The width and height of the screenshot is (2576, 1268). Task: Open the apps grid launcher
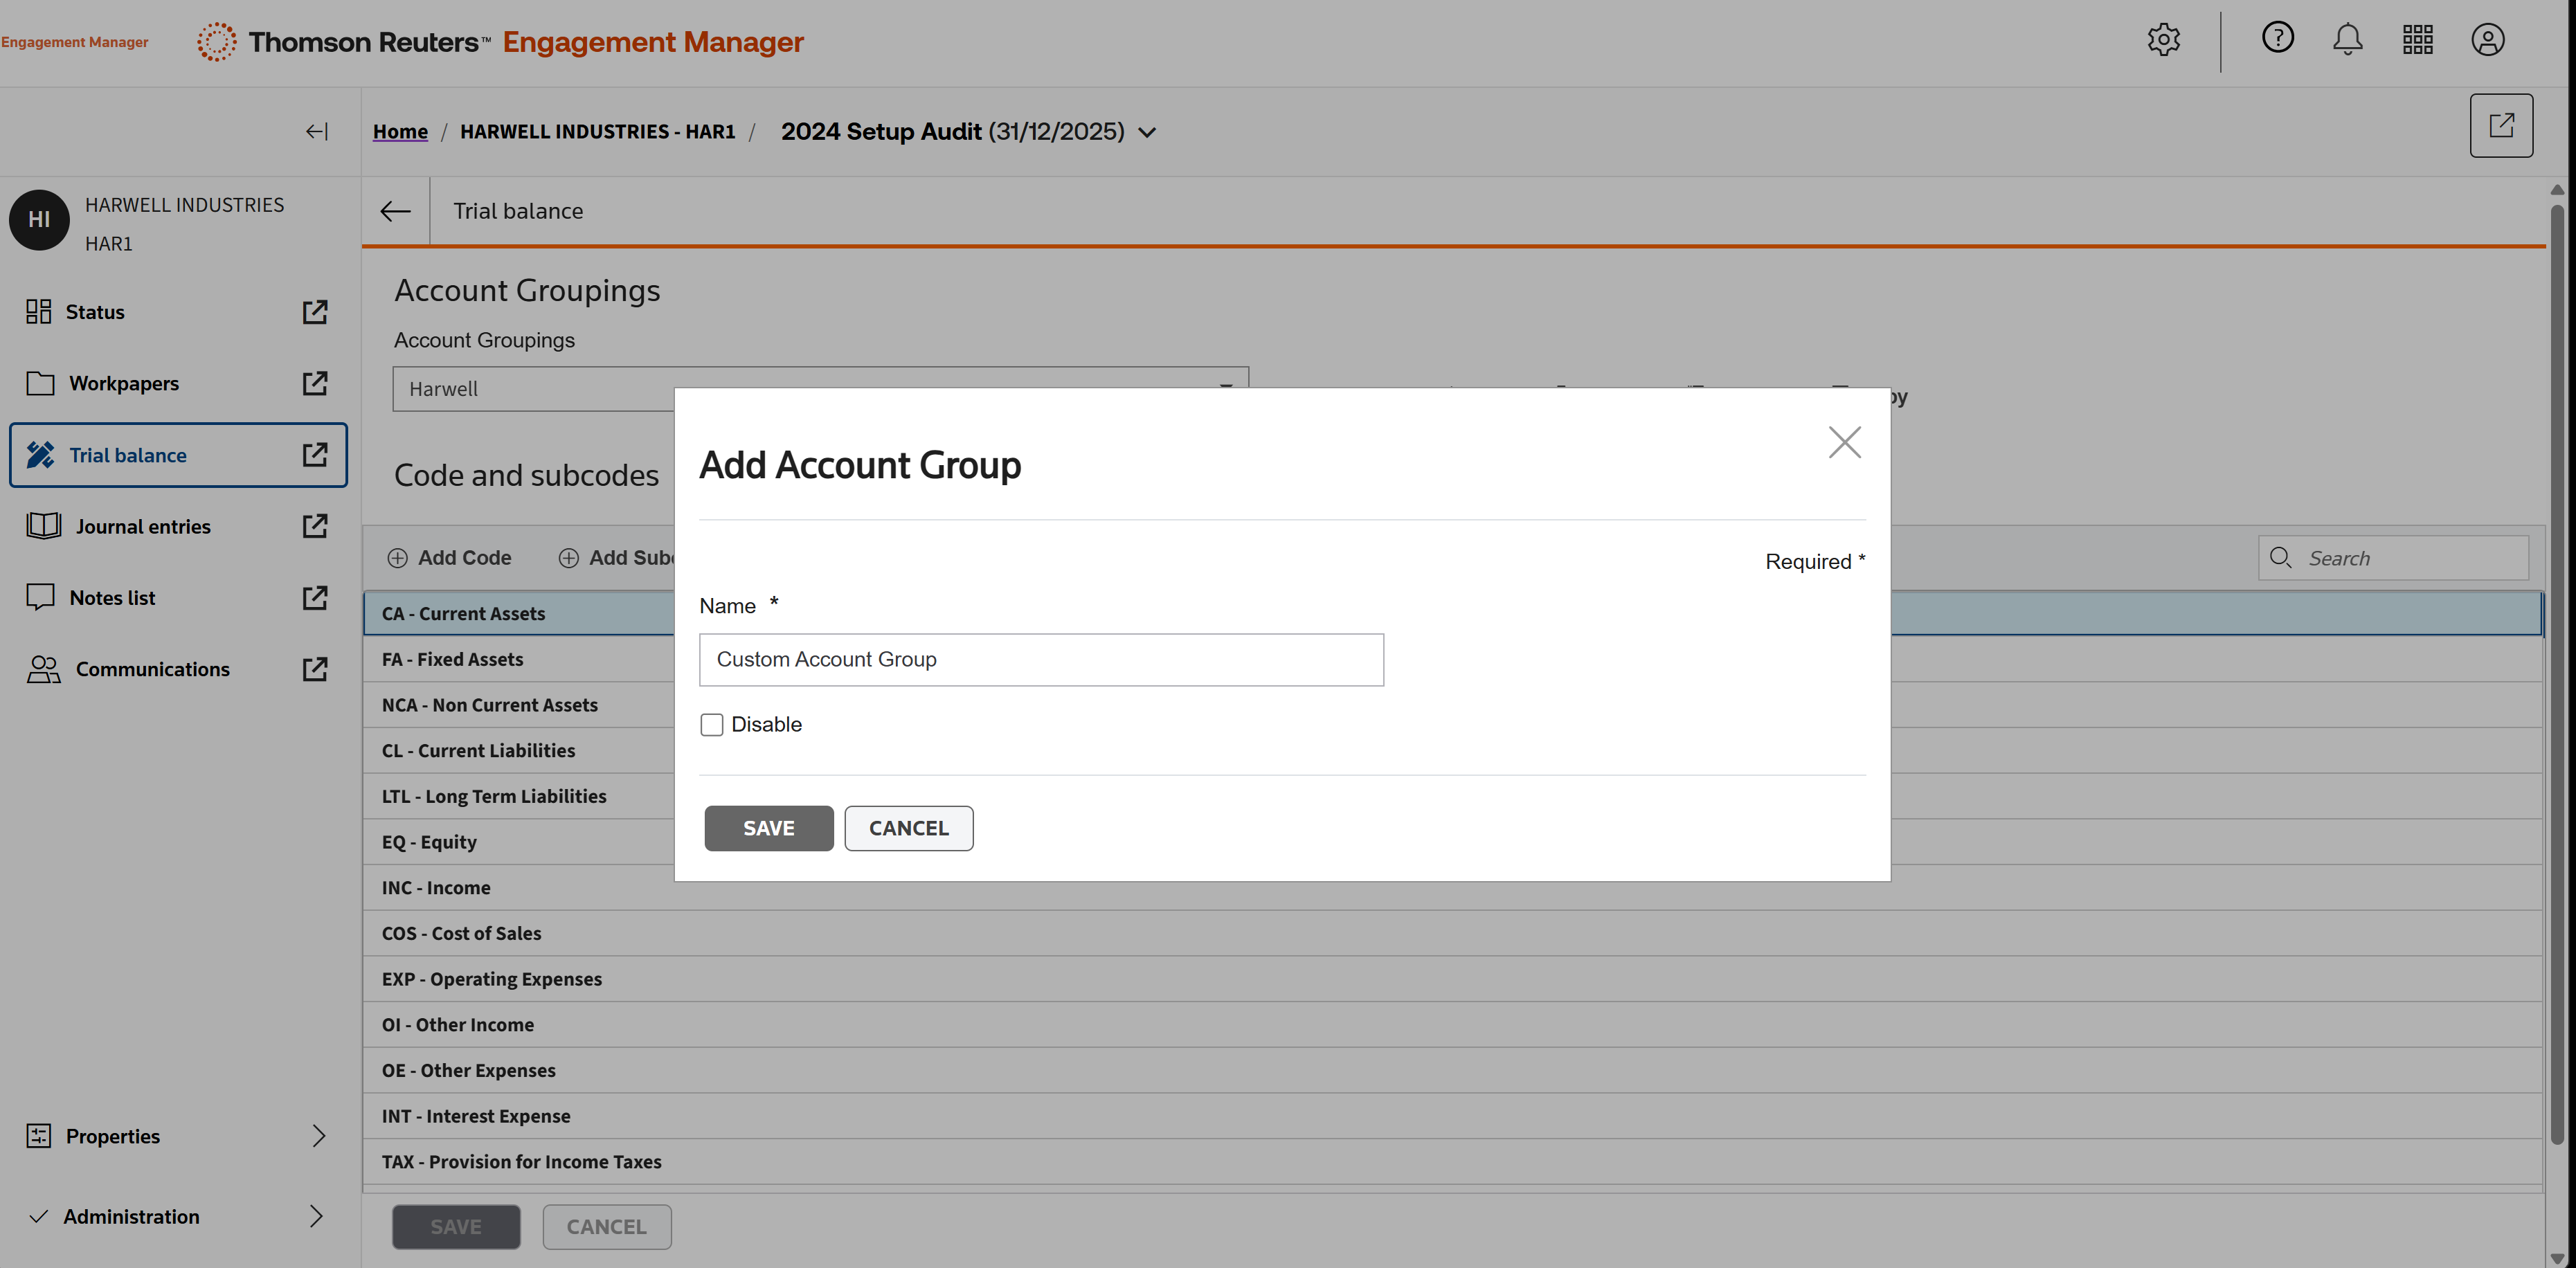tap(2417, 40)
